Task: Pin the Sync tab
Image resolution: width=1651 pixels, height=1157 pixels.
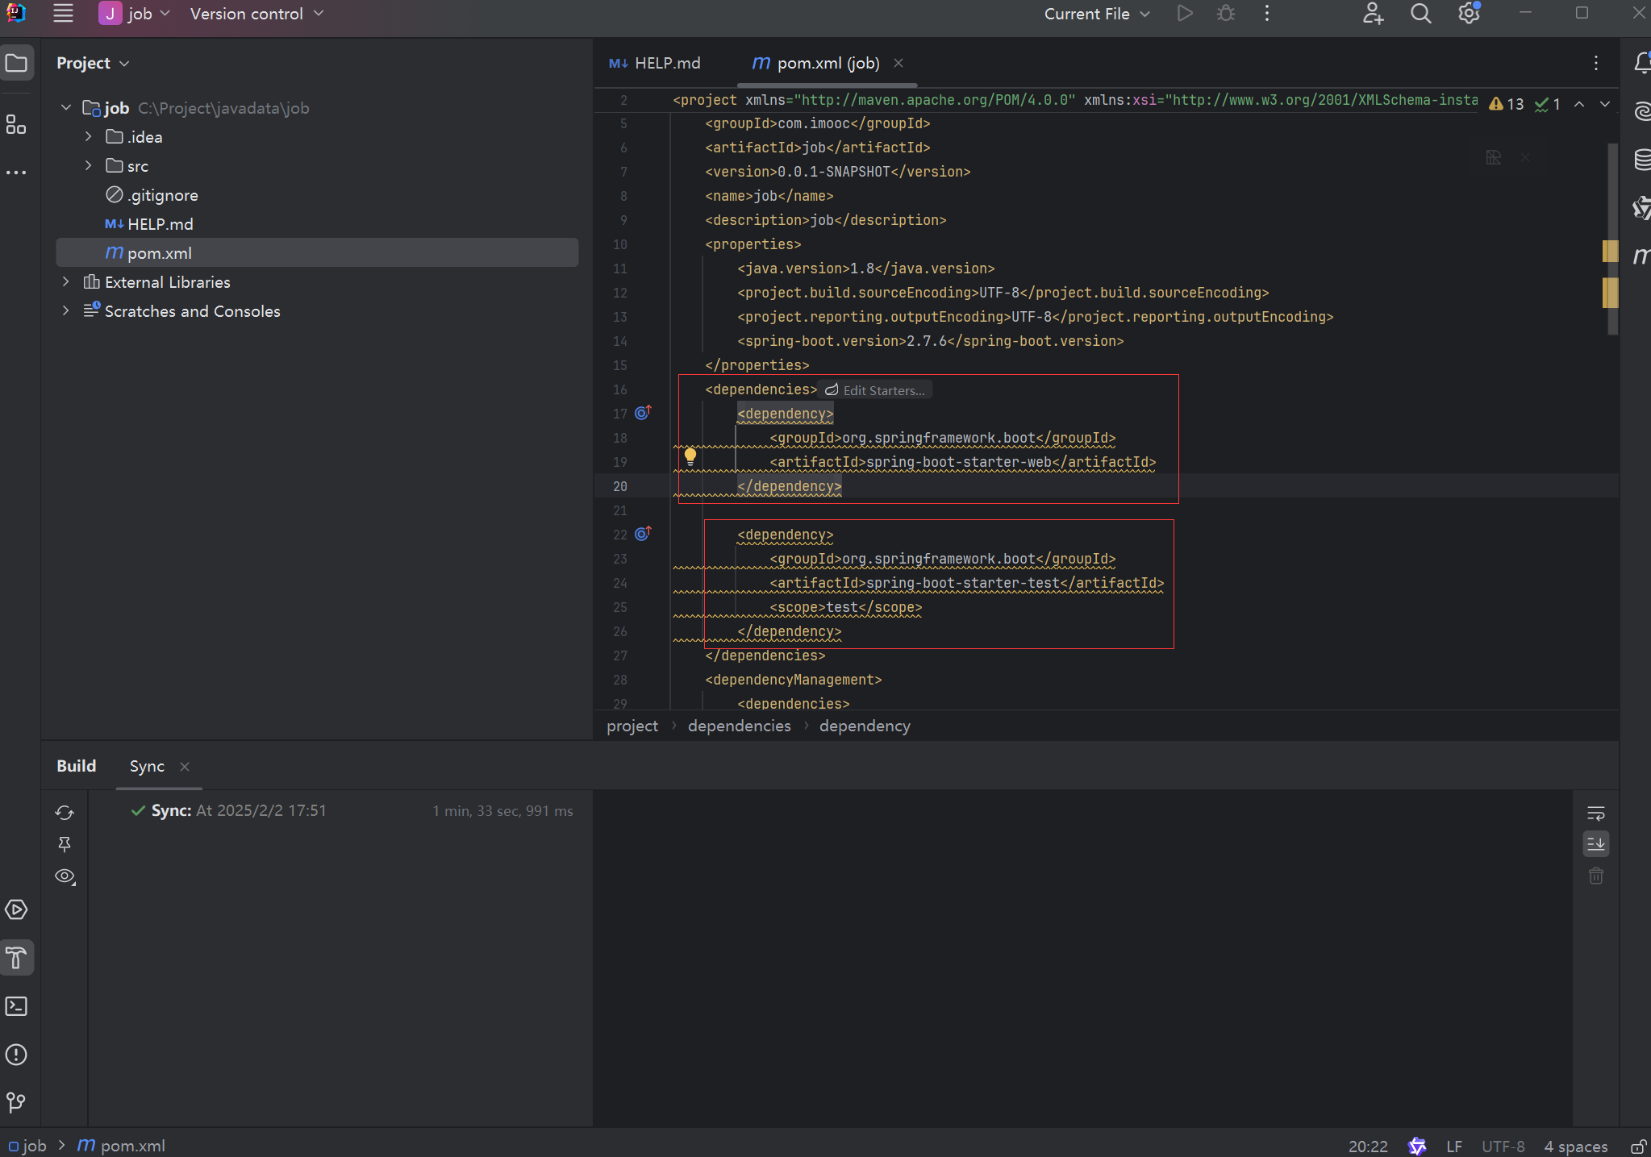Action: coord(65,844)
